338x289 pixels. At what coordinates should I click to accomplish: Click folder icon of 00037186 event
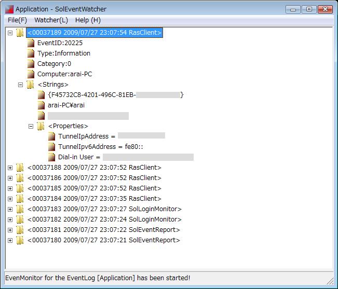pyautogui.click(x=20, y=178)
